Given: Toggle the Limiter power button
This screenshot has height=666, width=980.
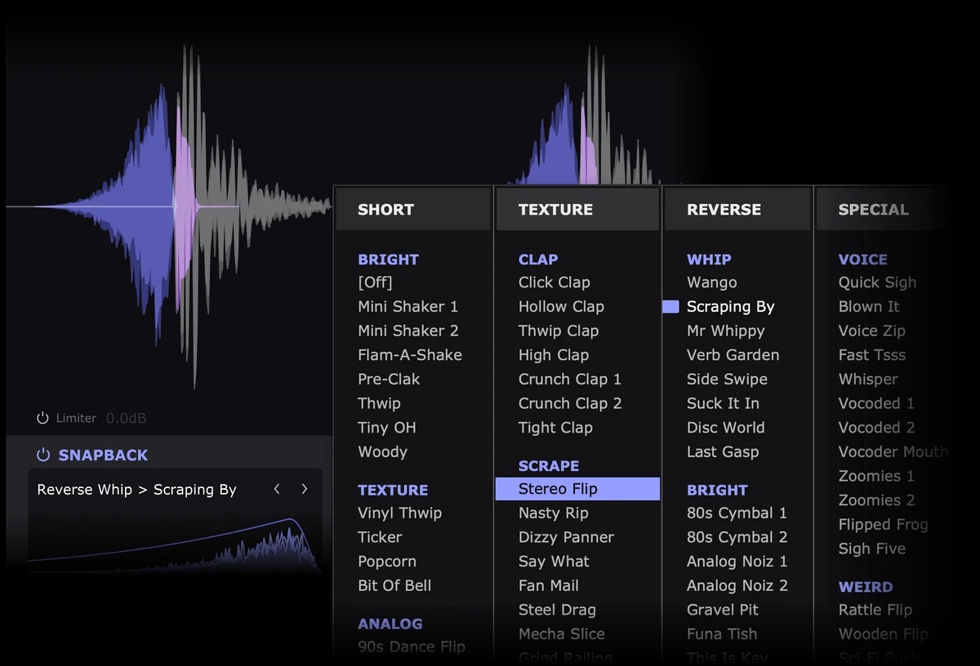Looking at the screenshot, I should click(x=42, y=419).
